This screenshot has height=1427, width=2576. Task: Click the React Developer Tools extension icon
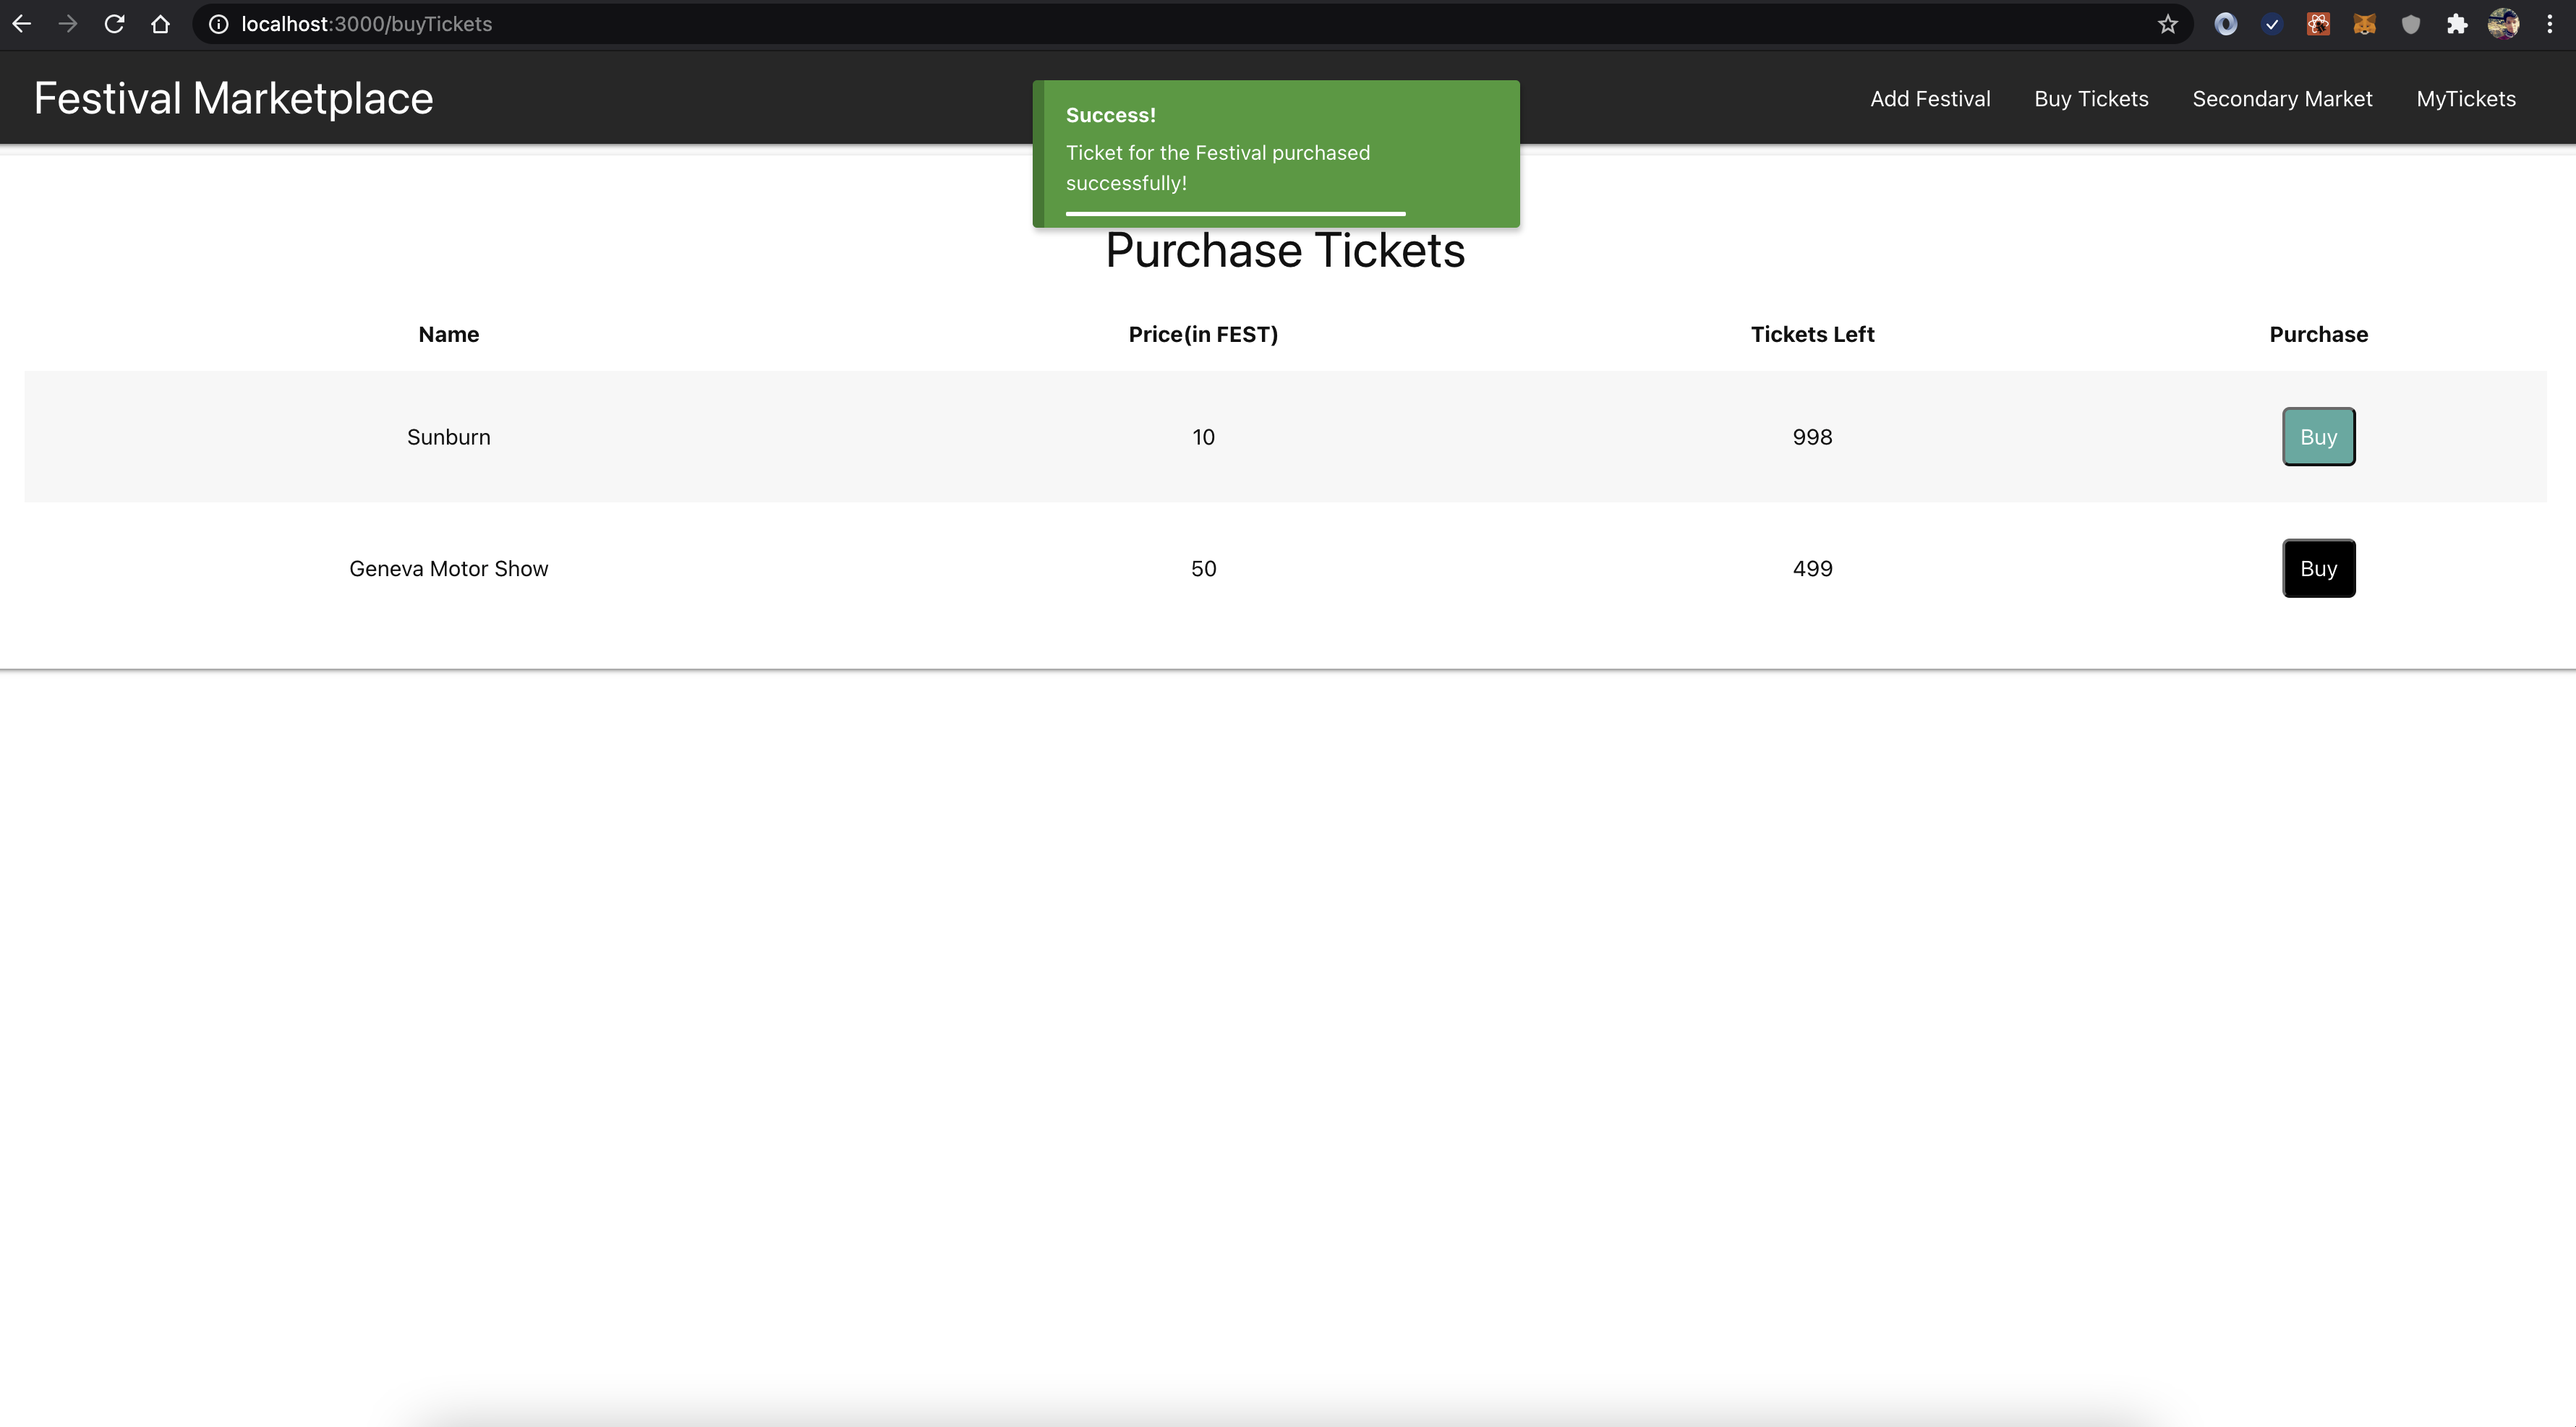[x=2318, y=24]
